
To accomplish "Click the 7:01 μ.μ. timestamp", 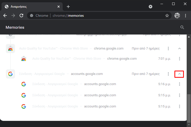I will point(165,59).
